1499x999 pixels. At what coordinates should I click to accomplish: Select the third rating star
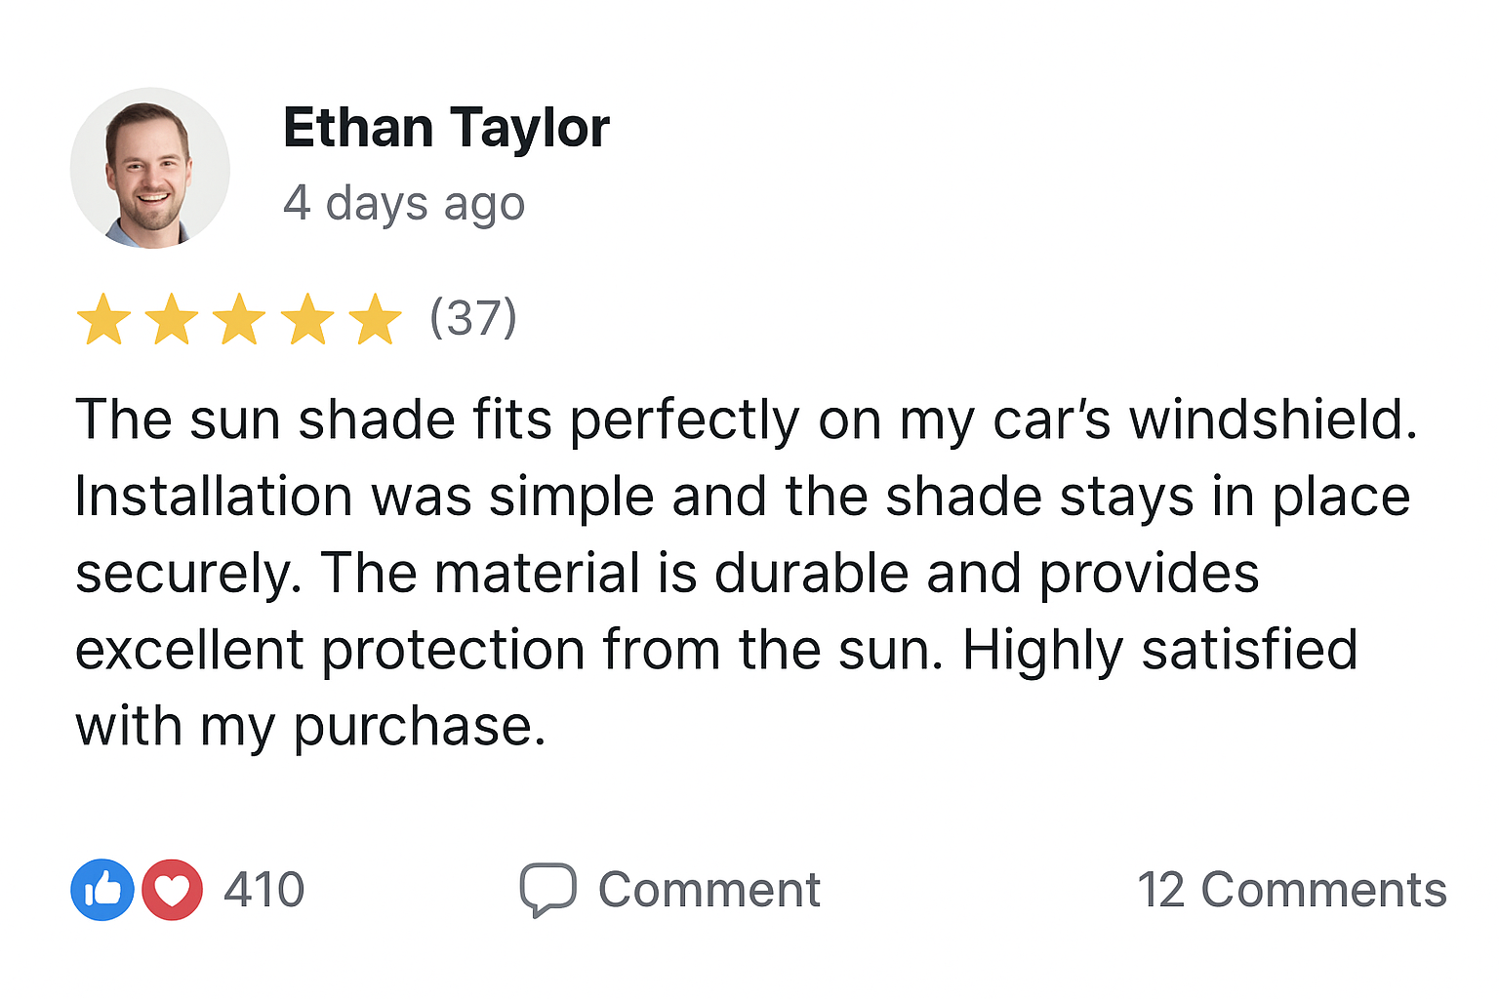coord(239,319)
